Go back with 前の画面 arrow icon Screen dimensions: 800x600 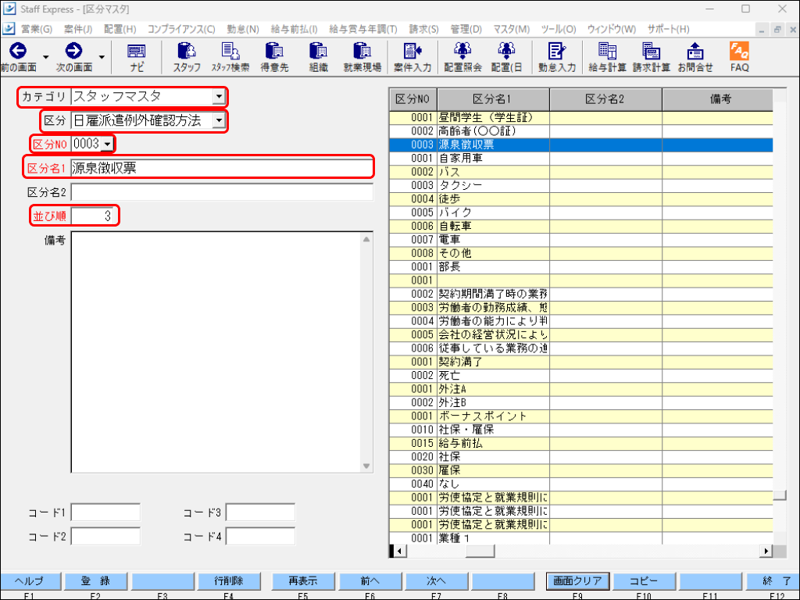19,51
